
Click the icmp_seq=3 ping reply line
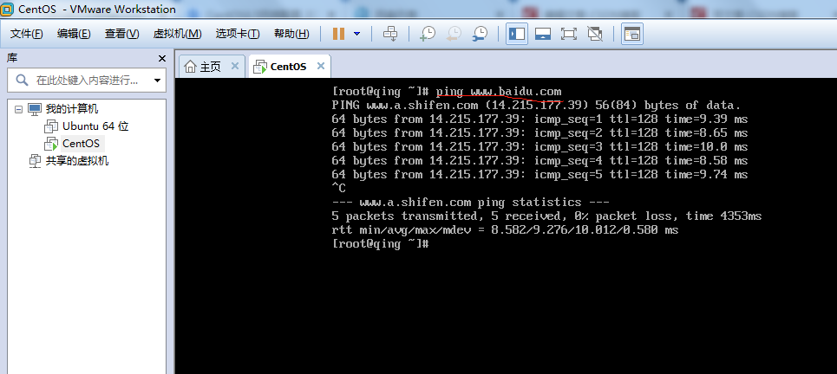539,147
